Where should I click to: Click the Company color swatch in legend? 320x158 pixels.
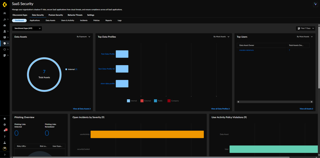[x=169, y=101]
